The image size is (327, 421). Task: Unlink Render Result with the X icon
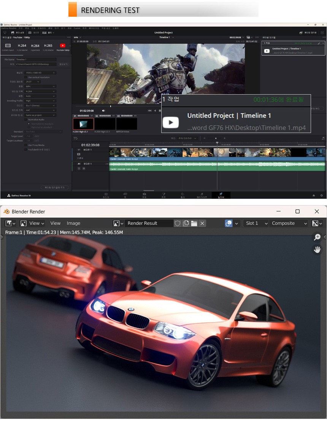202,223
